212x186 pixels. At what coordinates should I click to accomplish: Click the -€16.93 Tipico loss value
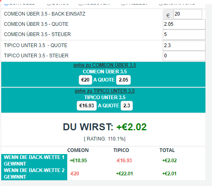pos(124,161)
